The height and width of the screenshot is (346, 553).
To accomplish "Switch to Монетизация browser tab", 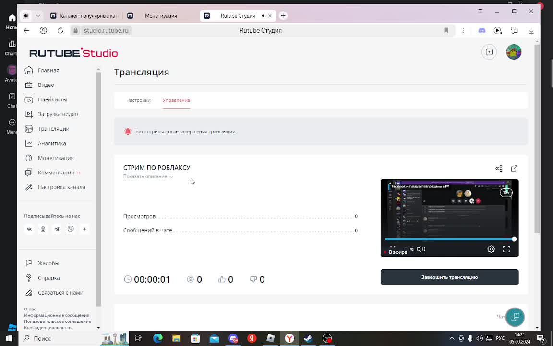I will click(160, 16).
